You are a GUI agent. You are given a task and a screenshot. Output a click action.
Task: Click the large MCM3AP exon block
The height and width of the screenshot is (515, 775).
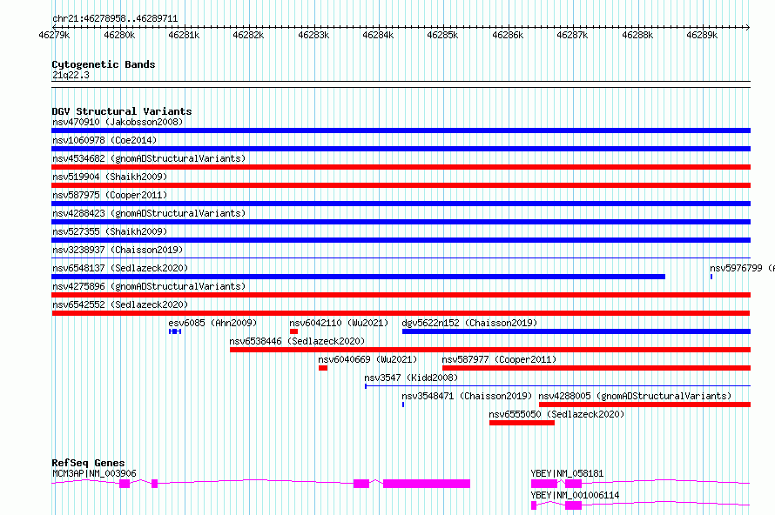pyautogui.click(x=427, y=484)
